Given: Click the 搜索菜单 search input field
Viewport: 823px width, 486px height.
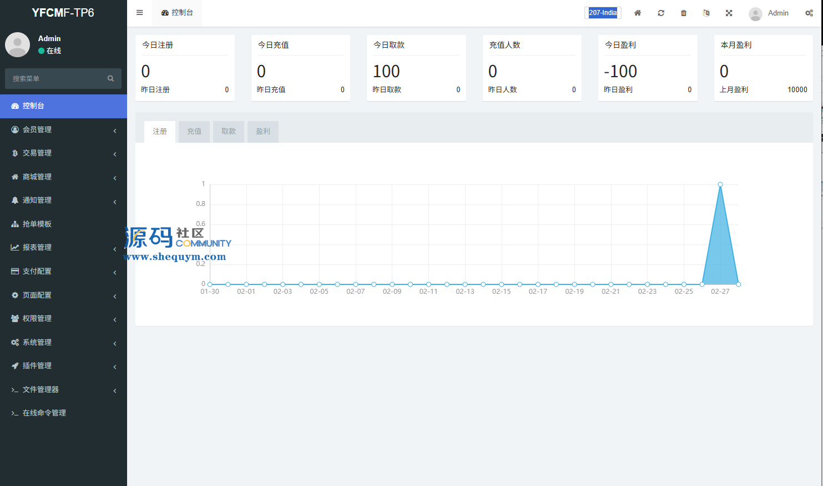Looking at the screenshot, I should point(55,79).
